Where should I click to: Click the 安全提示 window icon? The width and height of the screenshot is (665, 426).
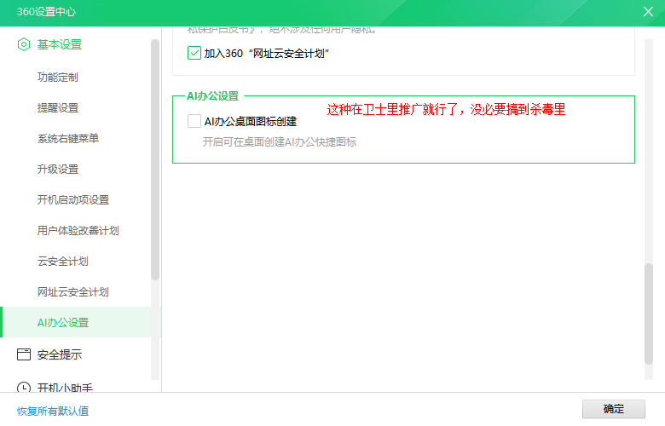[x=24, y=354]
